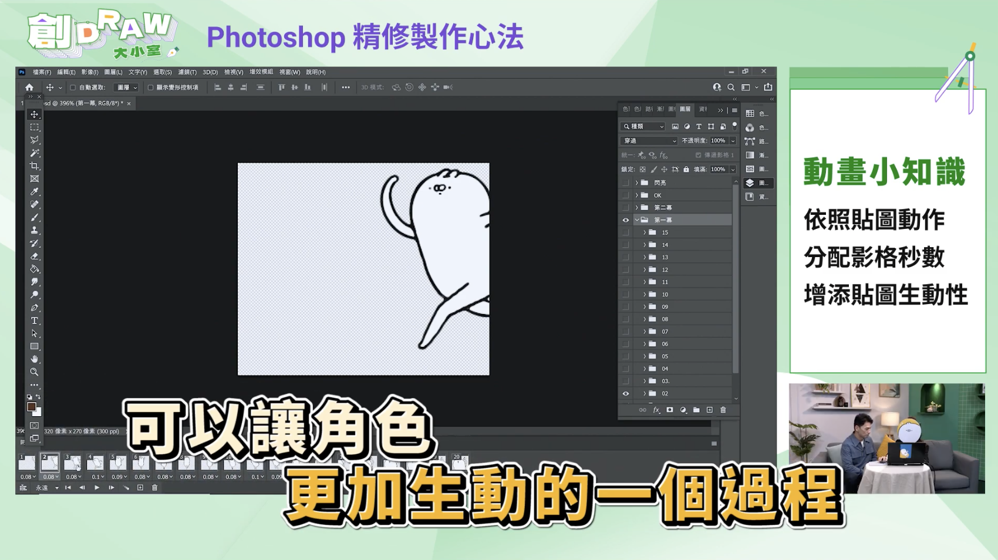Screen dimensions: 998x560
Task: Click the Home icon in options bar
Action: (29, 87)
